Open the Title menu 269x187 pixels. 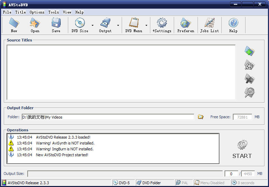tap(20, 12)
